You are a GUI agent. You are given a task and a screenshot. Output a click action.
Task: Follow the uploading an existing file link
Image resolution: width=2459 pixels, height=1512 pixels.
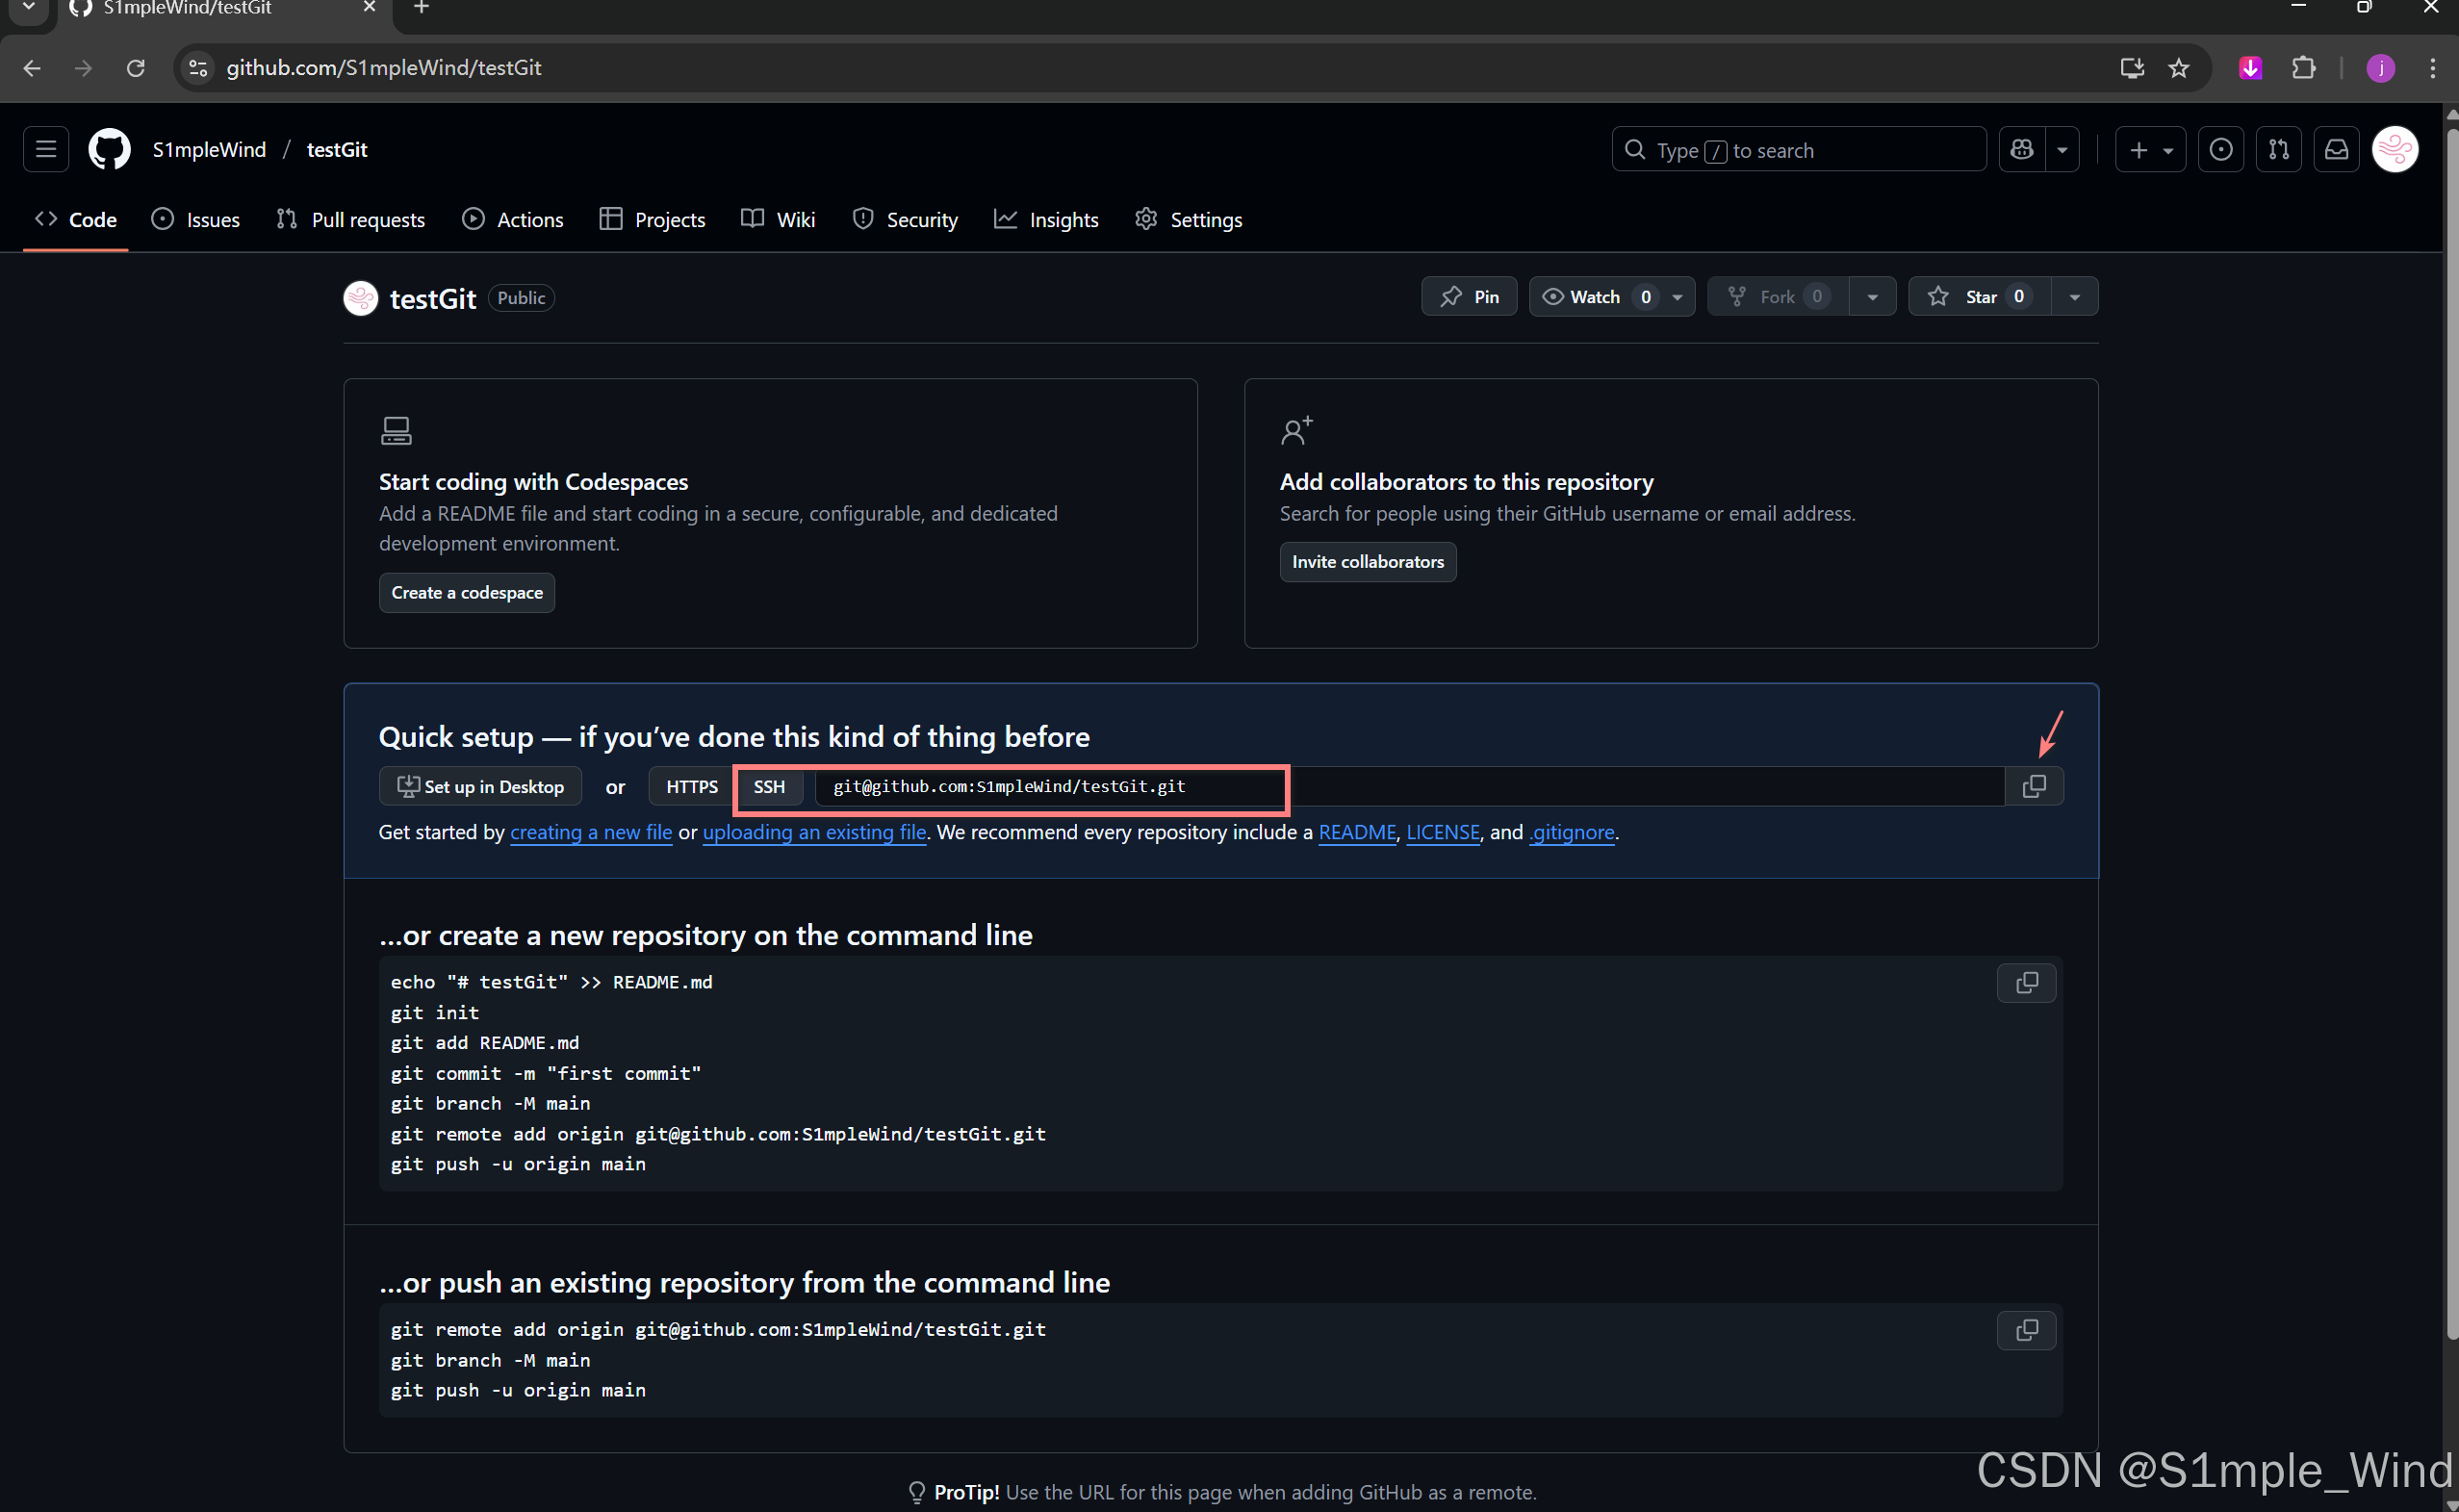point(815,832)
